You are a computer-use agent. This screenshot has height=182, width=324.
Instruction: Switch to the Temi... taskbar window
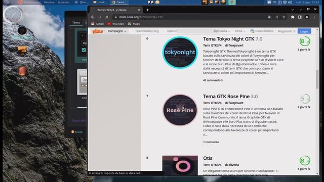119,2
